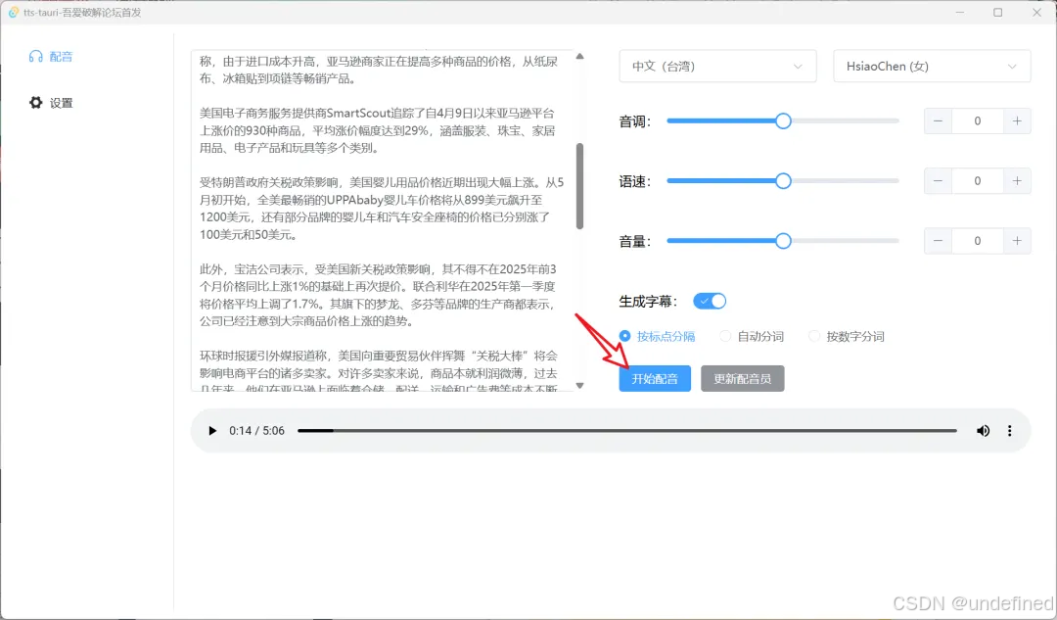
Task: Decrease 音调 value with minus button
Action: (x=938, y=120)
